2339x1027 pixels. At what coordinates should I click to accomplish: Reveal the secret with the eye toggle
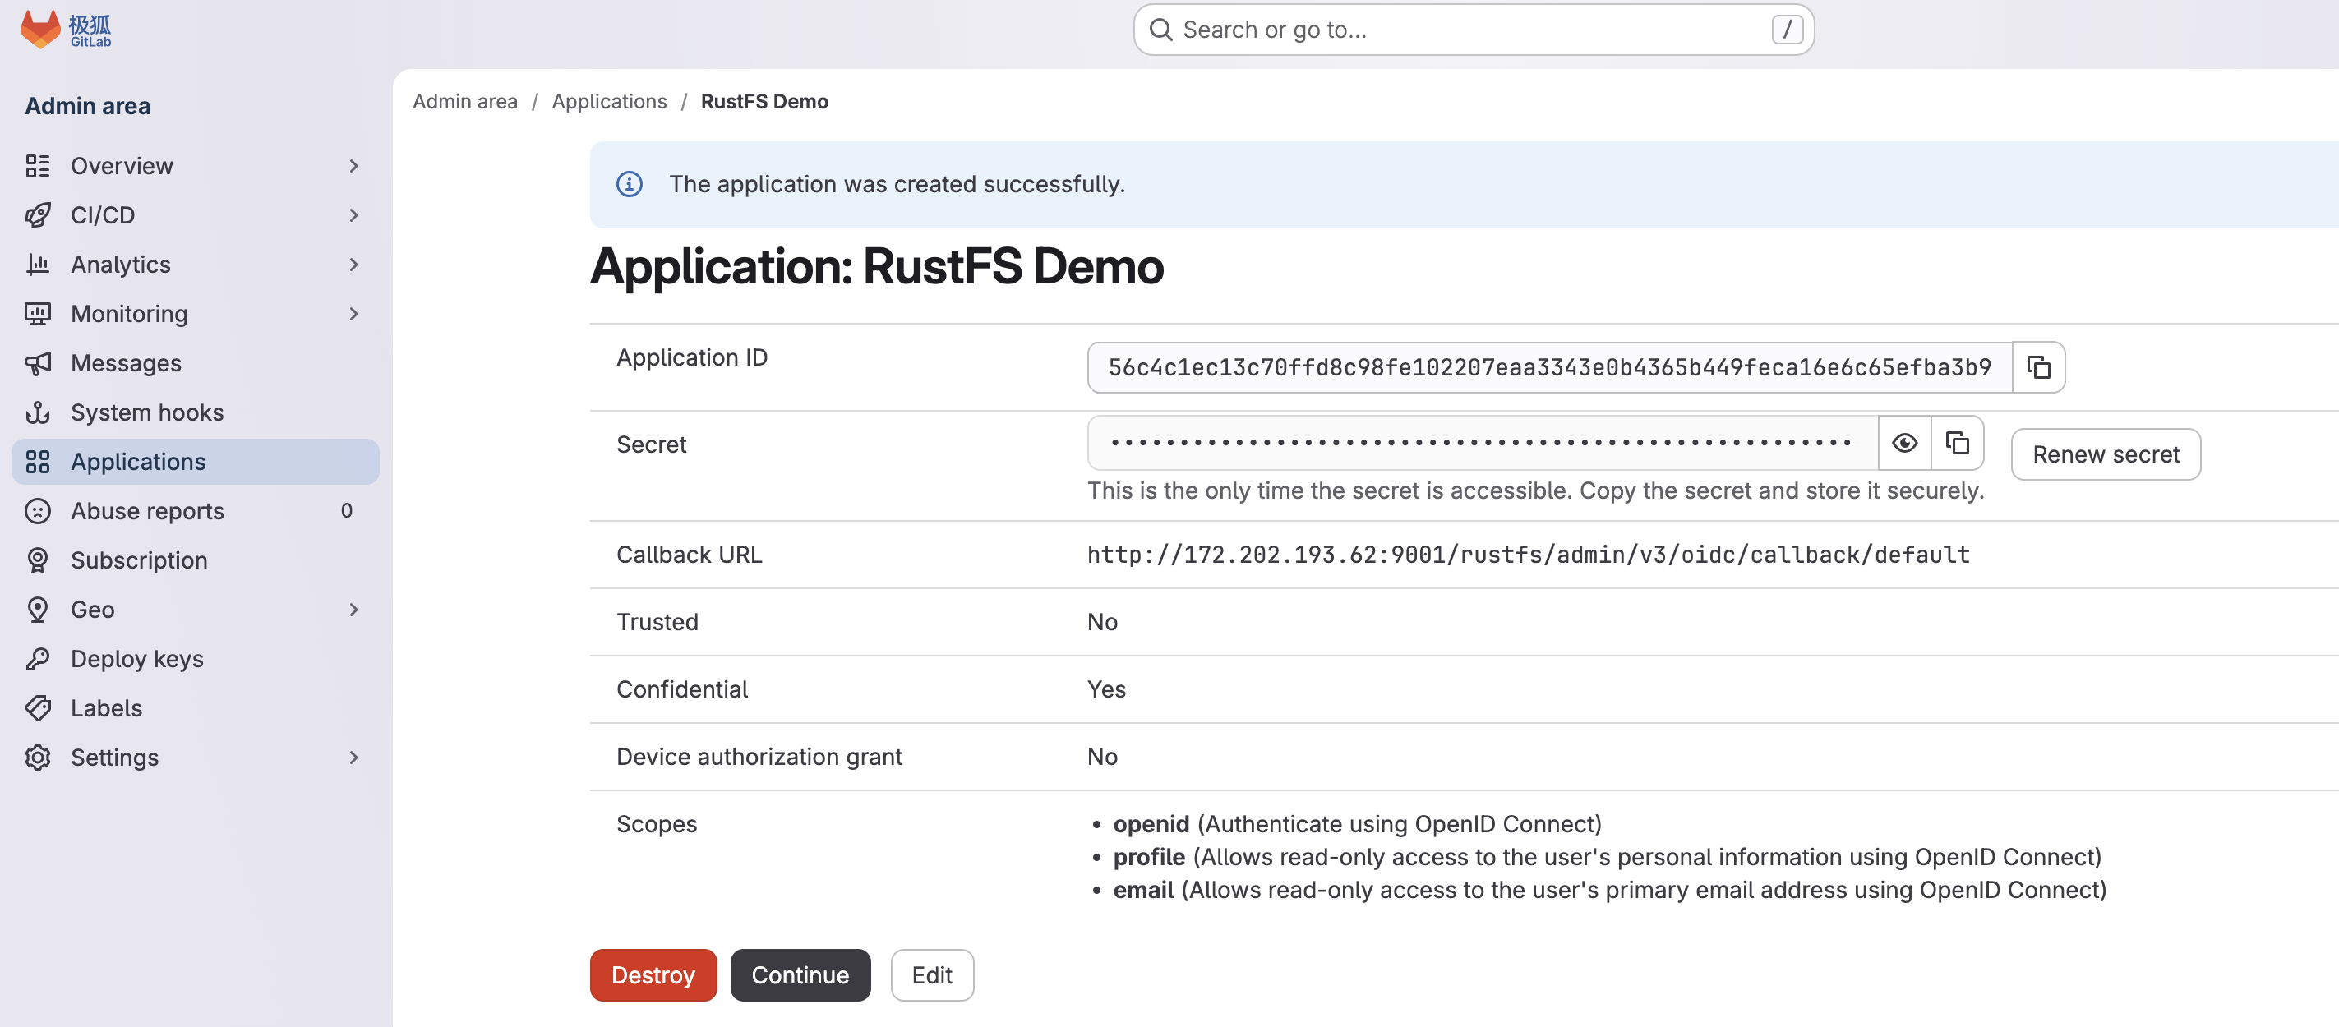click(1904, 443)
